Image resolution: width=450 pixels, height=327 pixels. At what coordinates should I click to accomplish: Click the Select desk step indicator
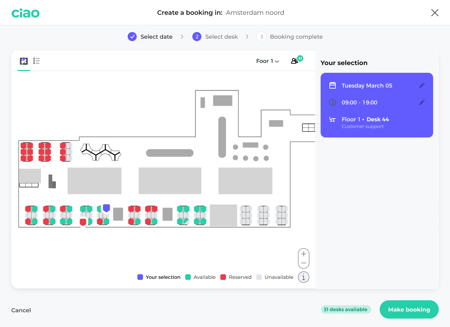point(215,36)
